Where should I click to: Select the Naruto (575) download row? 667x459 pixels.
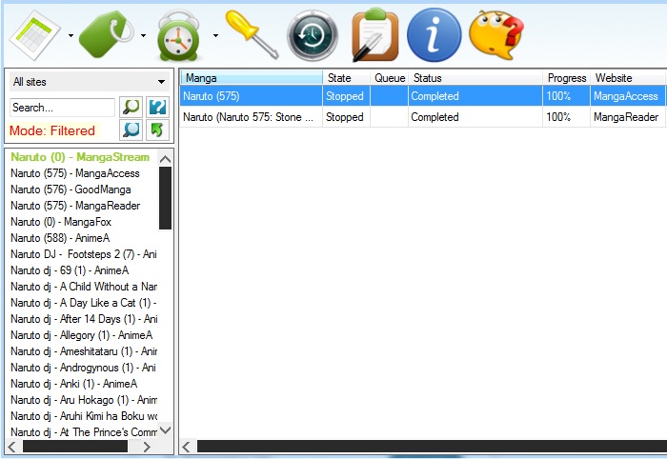point(423,95)
